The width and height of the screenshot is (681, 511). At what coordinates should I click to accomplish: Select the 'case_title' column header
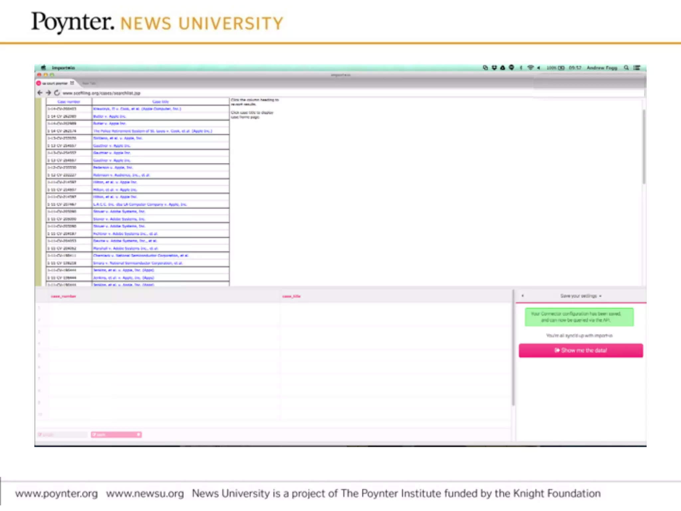[291, 296]
